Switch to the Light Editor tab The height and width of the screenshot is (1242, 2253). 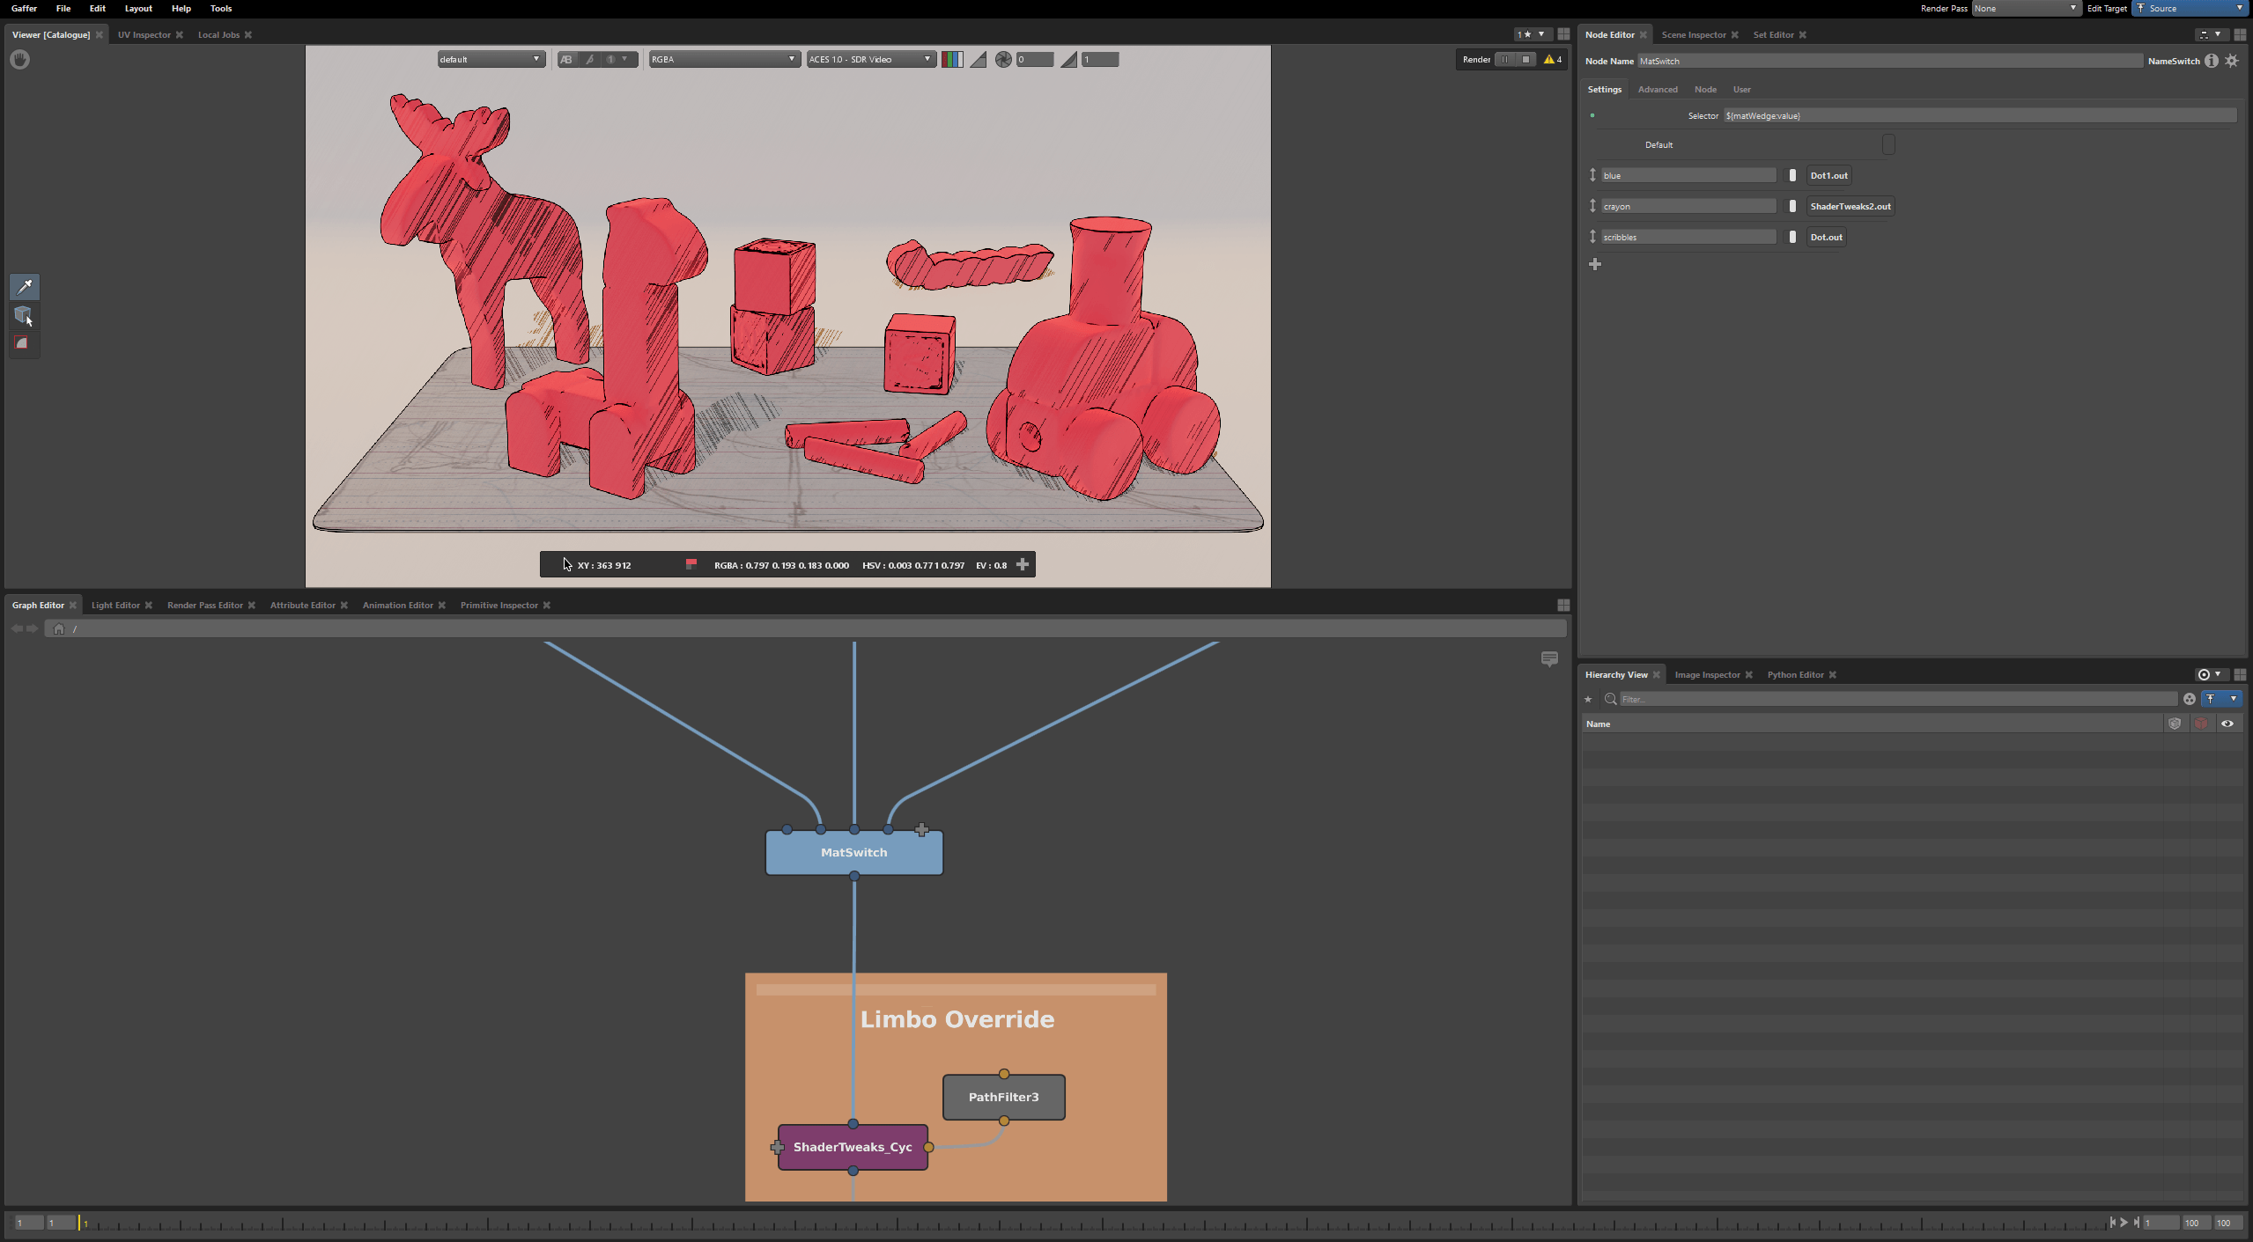[115, 606]
